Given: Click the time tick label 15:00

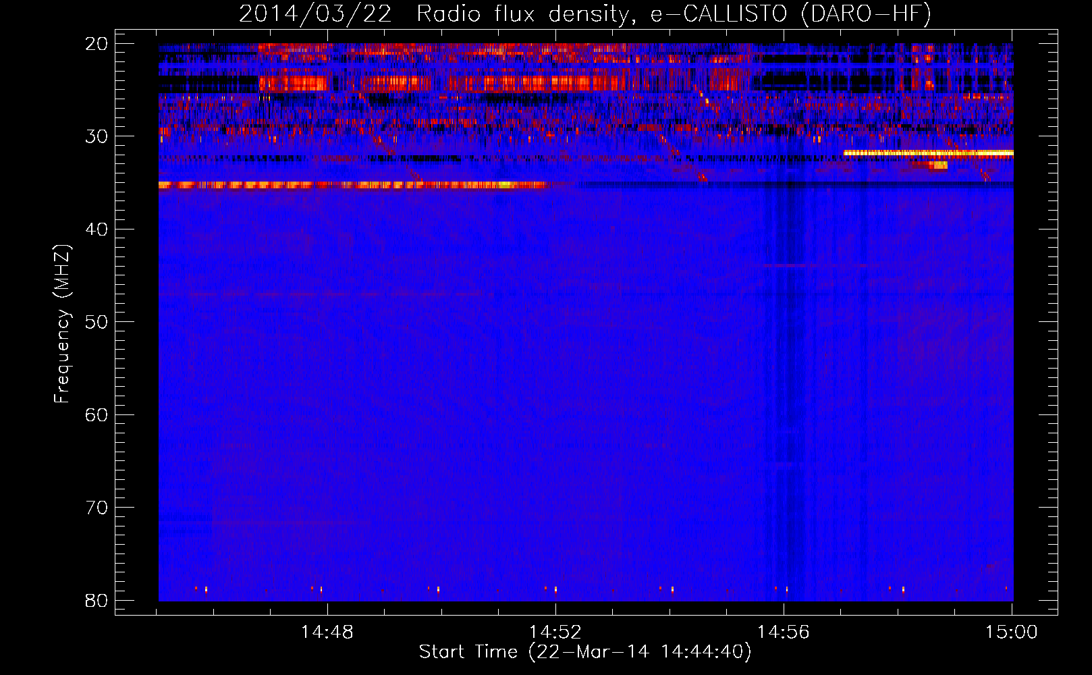Looking at the screenshot, I should click(x=1012, y=632).
